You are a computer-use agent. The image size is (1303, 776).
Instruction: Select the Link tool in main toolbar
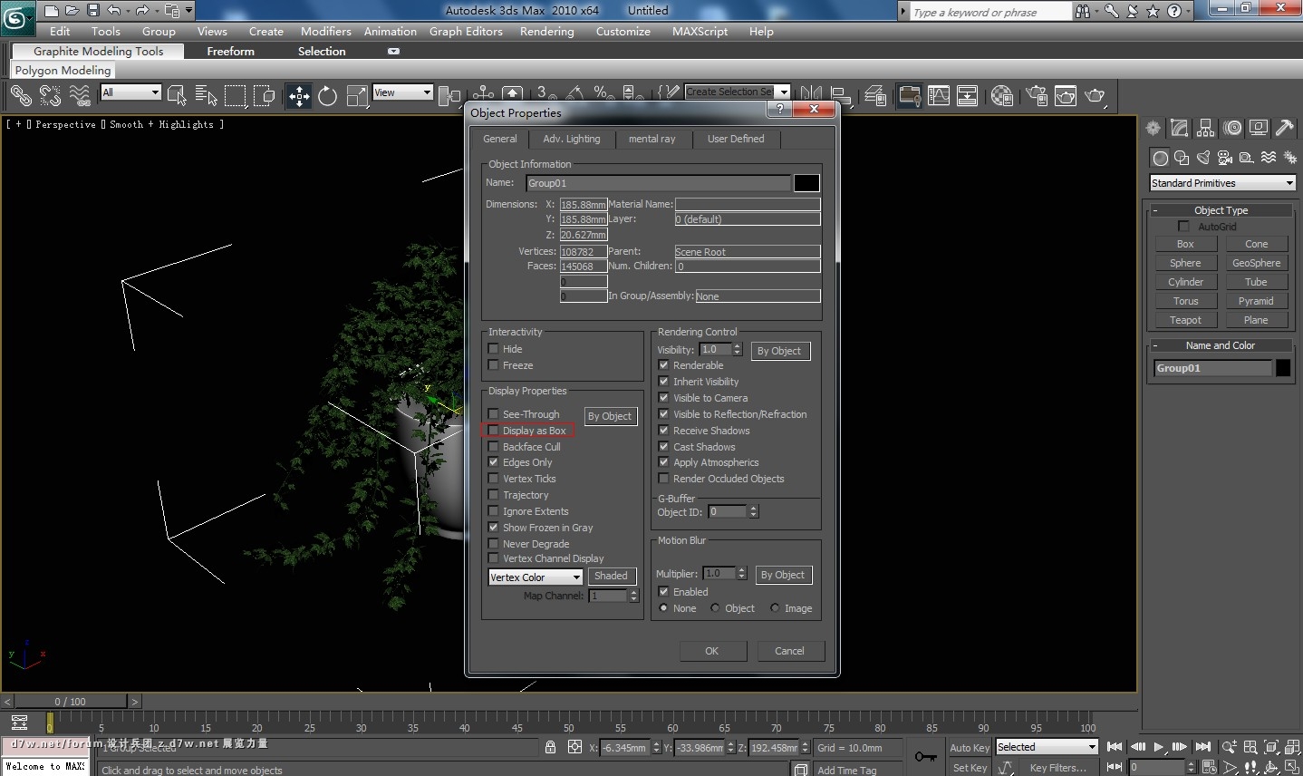[x=20, y=95]
